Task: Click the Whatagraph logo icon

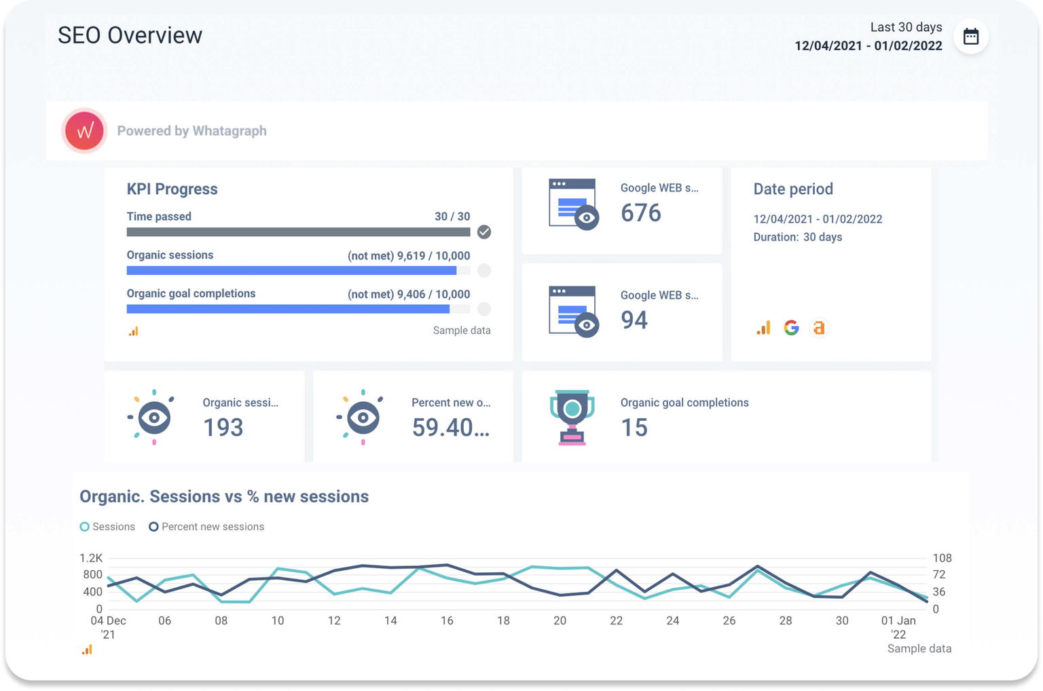Action: (84, 130)
